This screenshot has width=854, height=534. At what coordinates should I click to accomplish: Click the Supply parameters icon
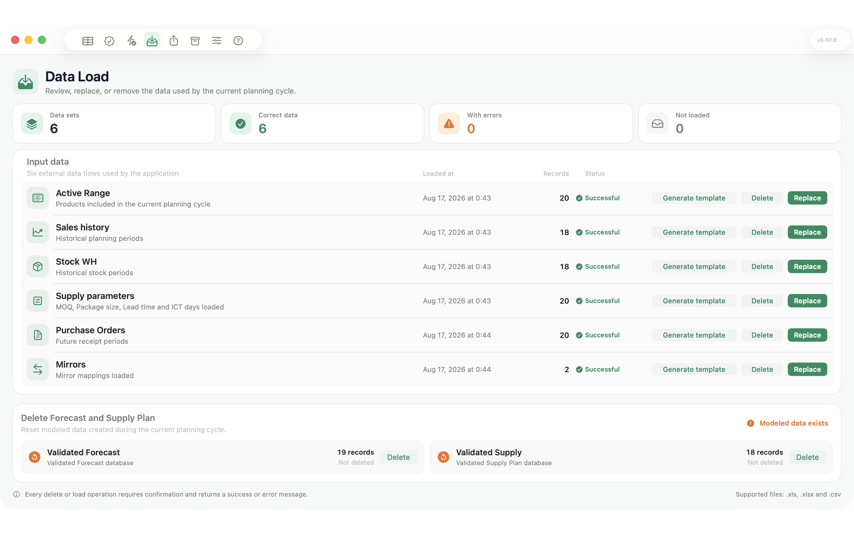[x=38, y=301]
